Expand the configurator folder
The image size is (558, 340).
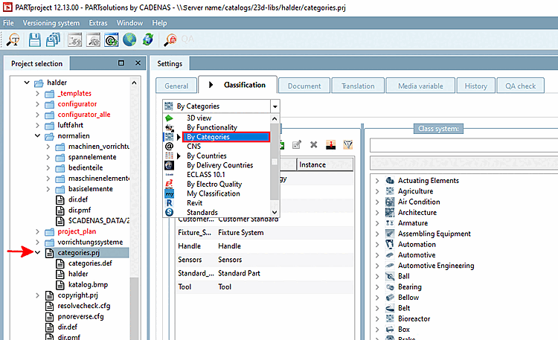(x=37, y=104)
